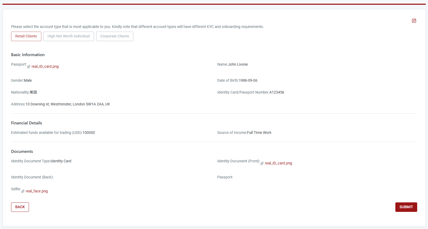Image resolution: width=428 pixels, height=229 pixels.
Task: Click the 10 Downing st address text
Action: [68, 104]
